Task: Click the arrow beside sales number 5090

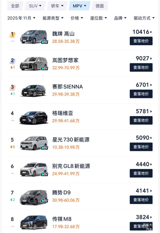Action: (151, 138)
